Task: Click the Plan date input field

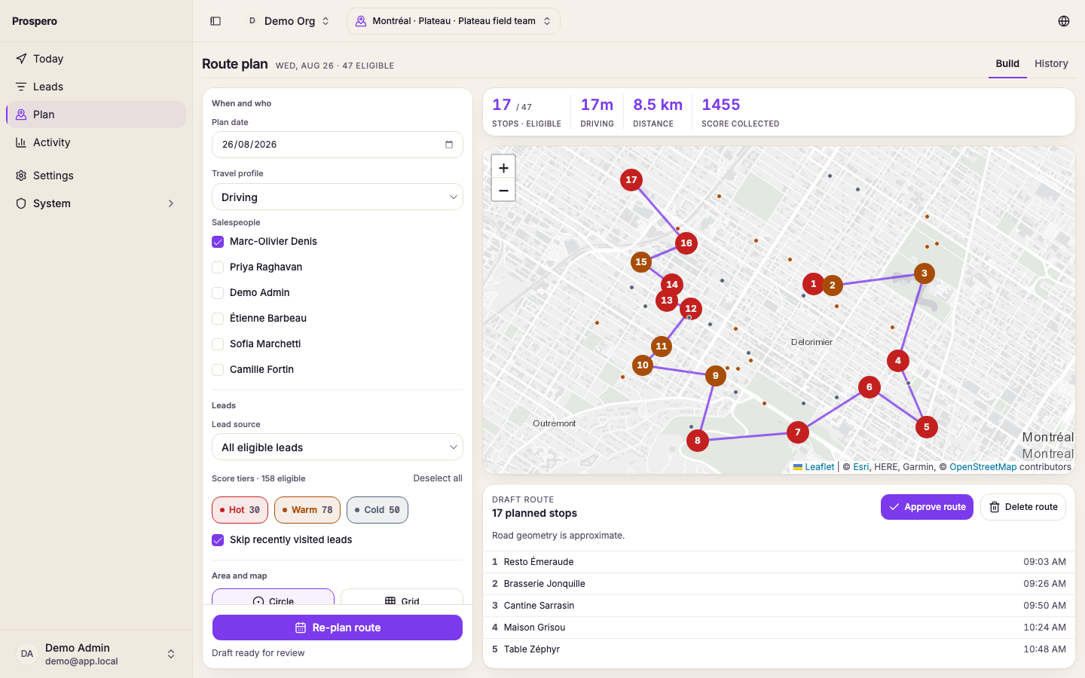Action: (338, 145)
